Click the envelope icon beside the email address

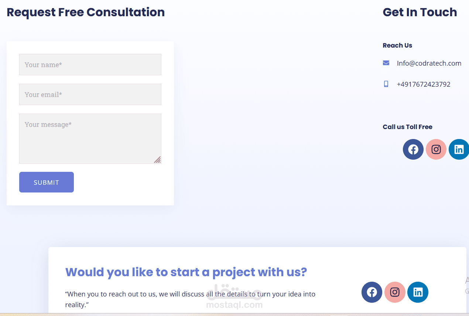tap(386, 63)
